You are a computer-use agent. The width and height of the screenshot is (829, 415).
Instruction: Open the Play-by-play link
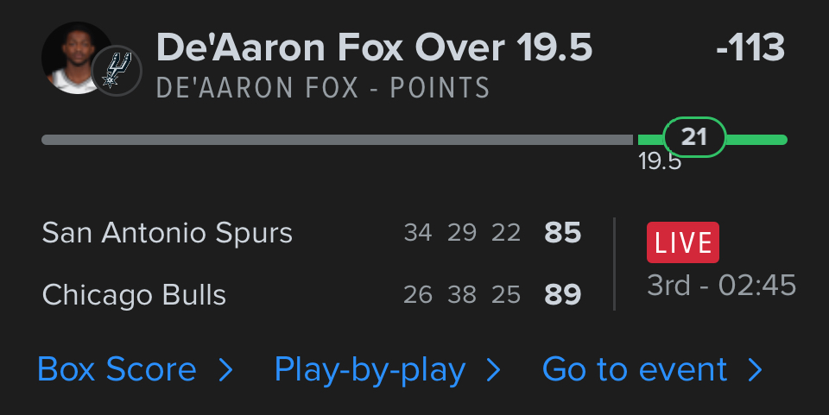pos(370,370)
